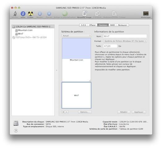Click the SAMSUNG SSD disk icon in sidebar
162x148 pixels.
point(14,27)
